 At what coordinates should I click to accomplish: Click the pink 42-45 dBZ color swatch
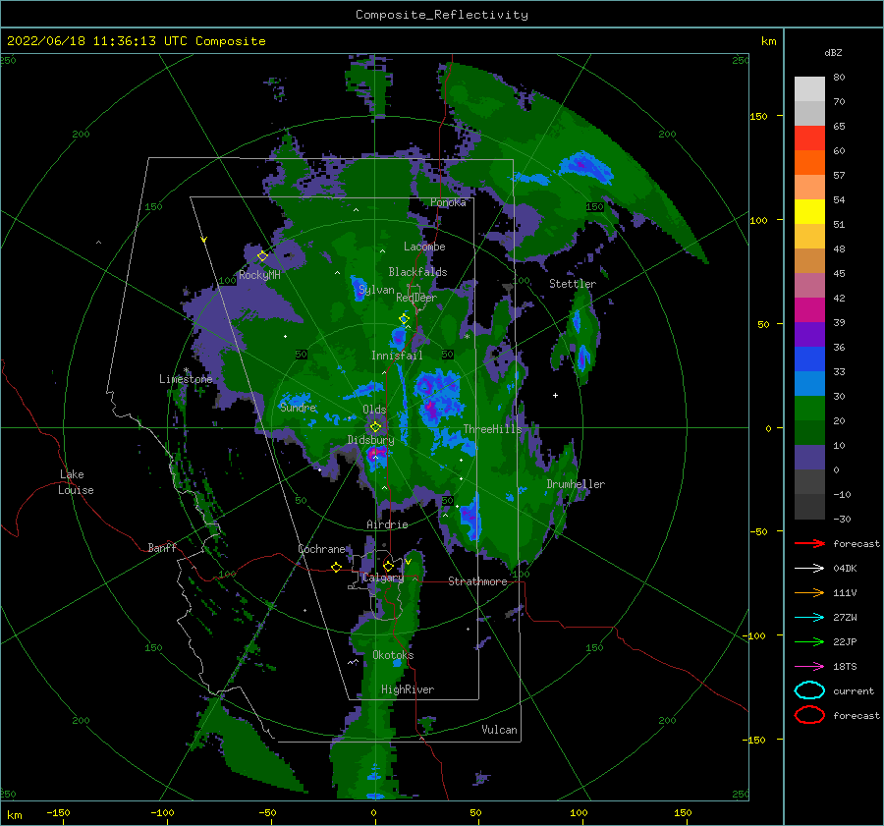click(x=809, y=286)
